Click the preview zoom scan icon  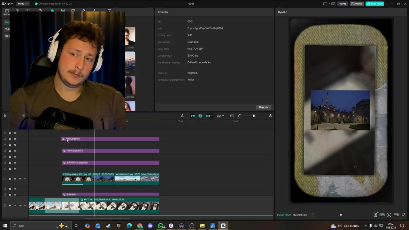click(389, 215)
